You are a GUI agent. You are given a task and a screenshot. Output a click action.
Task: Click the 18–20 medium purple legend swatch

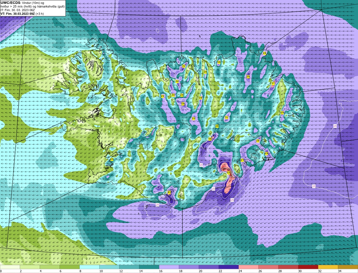(x=189, y=267)
